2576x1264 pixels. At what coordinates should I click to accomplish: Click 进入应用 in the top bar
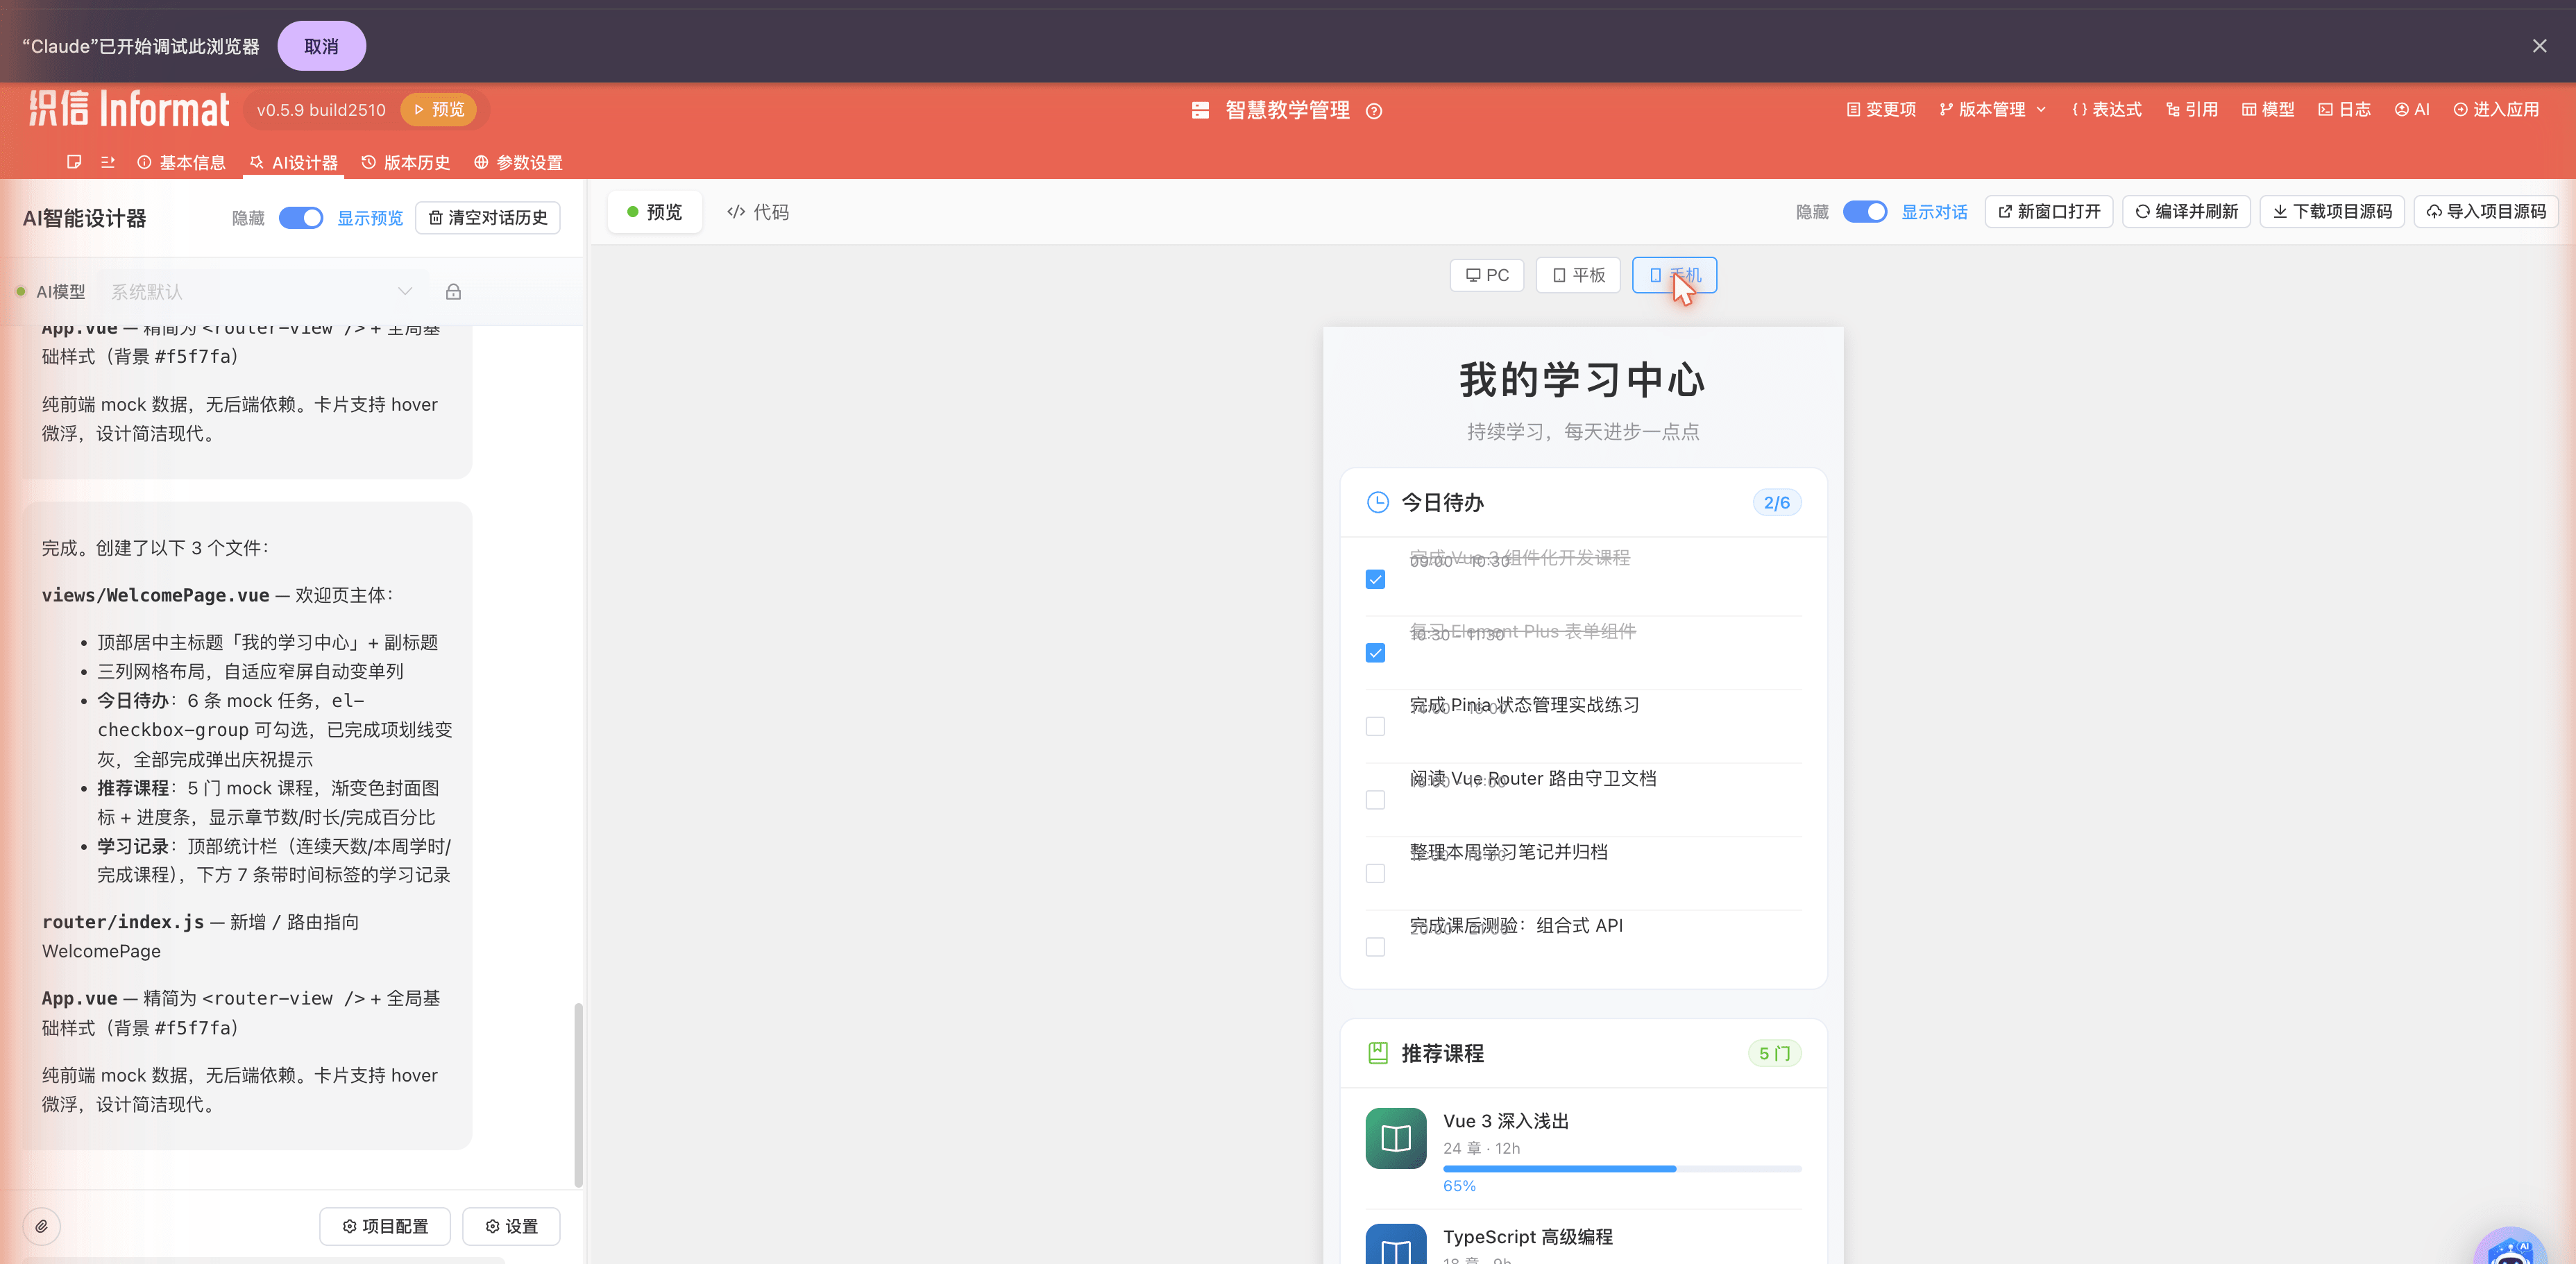(2496, 110)
